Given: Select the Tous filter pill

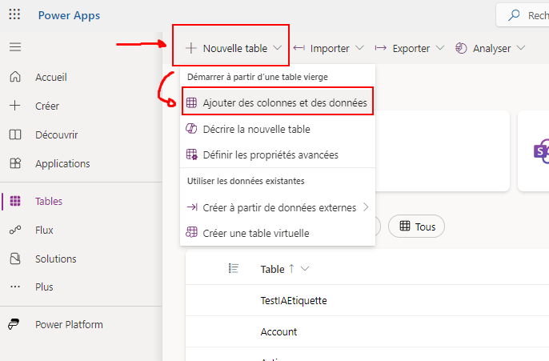Looking at the screenshot, I should pos(416,227).
